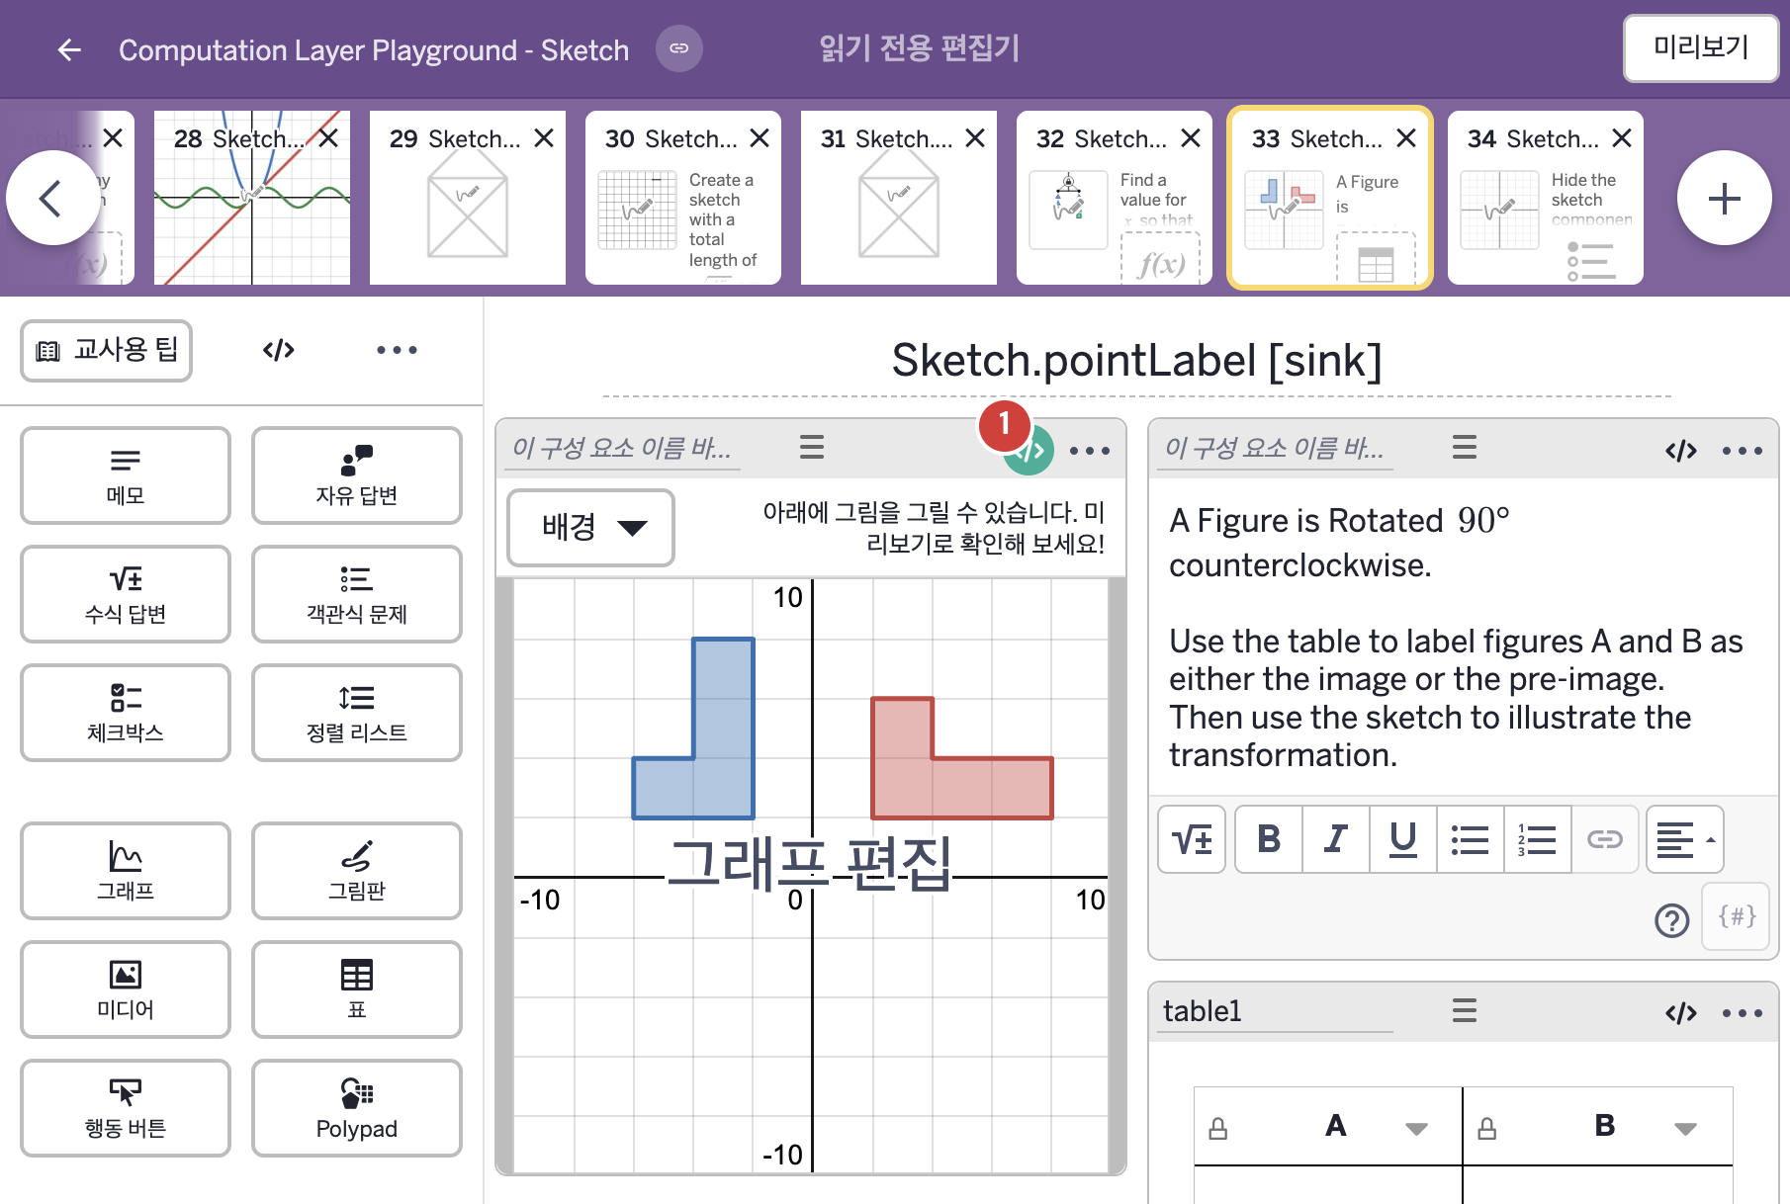This screenshot has height=1204, width=1790.
Task: Apply italic formatting to note text
Action: (1336, 839)
